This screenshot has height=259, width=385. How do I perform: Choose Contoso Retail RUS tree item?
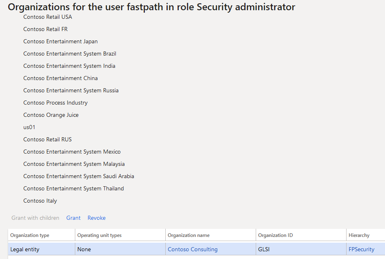[x=47, y=140]
